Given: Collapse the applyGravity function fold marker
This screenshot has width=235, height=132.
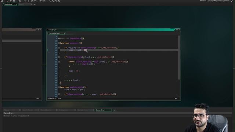Looking at the screenshot, I should [59, 87].
